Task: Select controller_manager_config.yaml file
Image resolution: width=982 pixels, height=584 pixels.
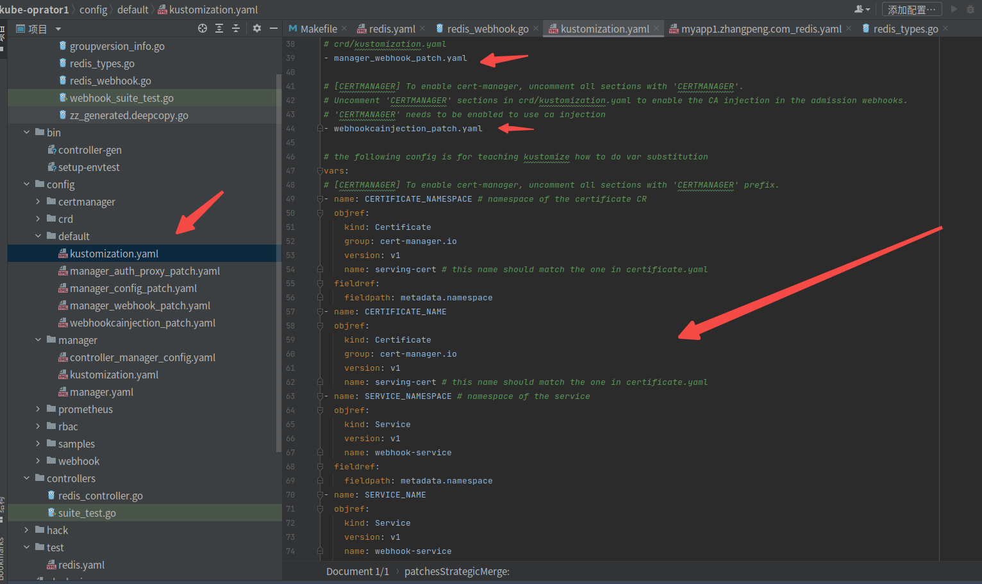Action: pos(142,357)
